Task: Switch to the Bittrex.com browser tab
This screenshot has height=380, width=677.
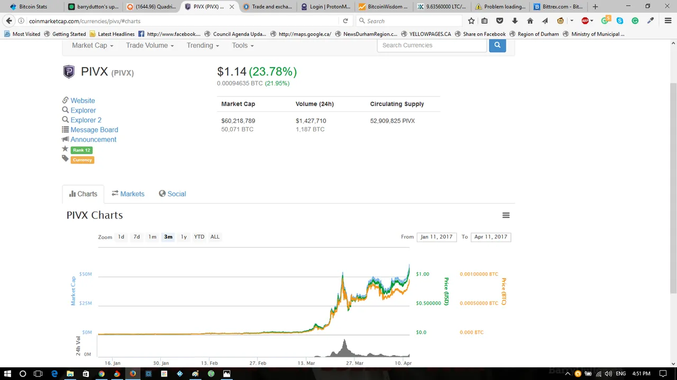Action: 557,7
